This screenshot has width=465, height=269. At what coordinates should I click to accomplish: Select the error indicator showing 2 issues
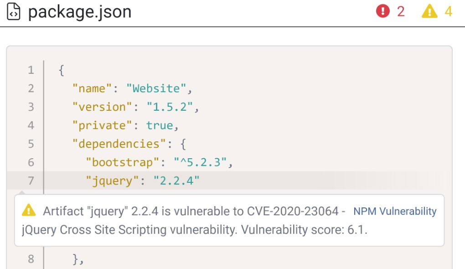click(392, 11)
